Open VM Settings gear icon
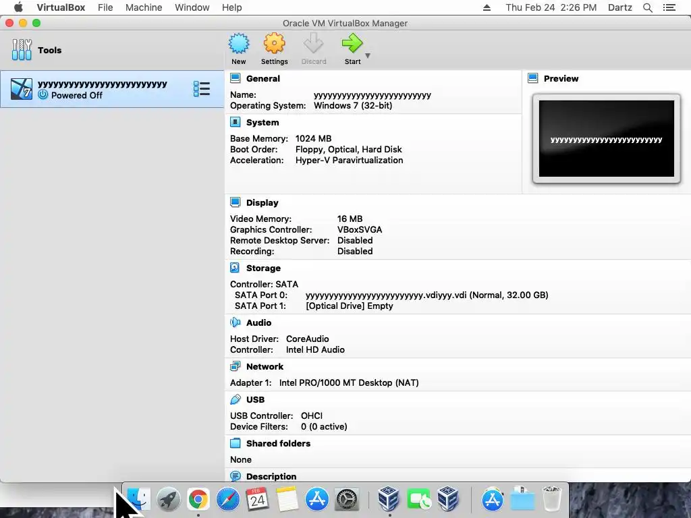691x518 pixels. point(274,43)
